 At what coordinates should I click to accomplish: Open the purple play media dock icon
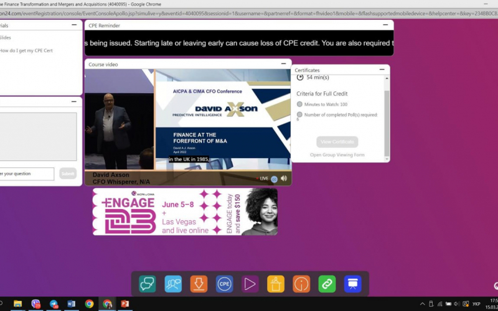250,284
